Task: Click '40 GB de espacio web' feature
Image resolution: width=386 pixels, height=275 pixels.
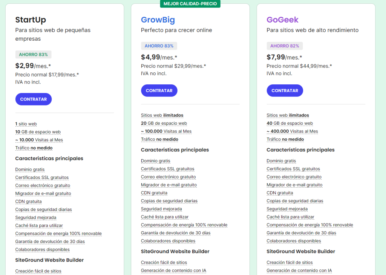Action: 289,123
